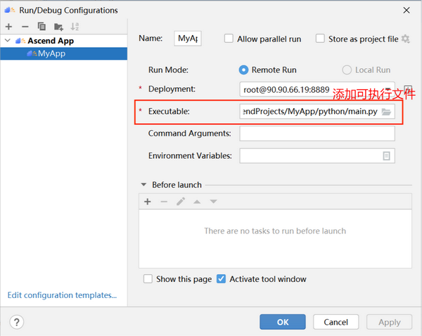Screen dimensions: 422x336
Task: Check Store as project file
Action: [320, 39]
